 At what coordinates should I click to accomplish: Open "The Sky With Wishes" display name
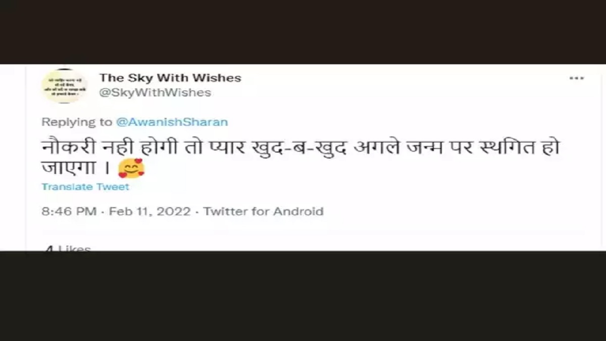(170, 78)
